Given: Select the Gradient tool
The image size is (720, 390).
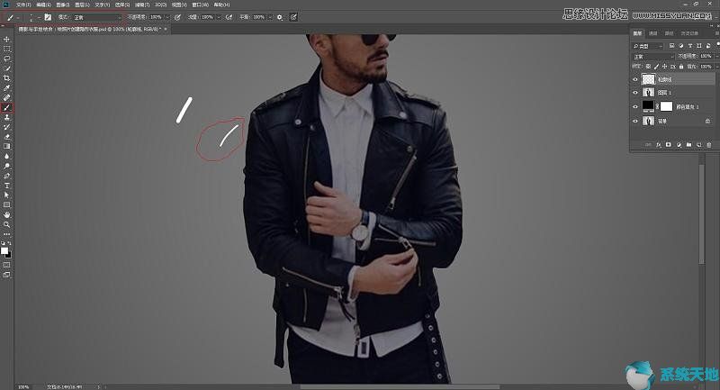Looking at the screenshot, I should coord(6,146).
